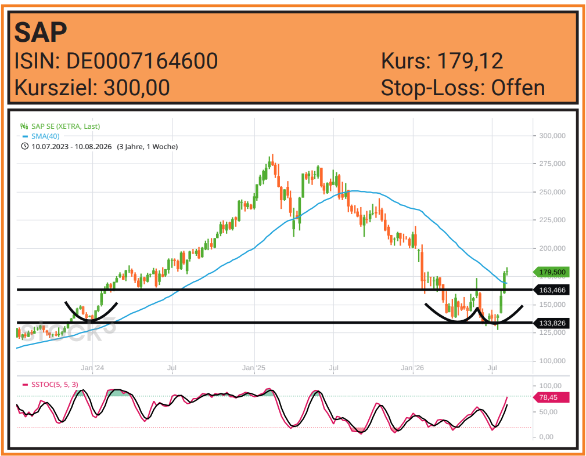Click the black 163,466 level tag
This screenshot has width=586, height=456.
[552, 290]
